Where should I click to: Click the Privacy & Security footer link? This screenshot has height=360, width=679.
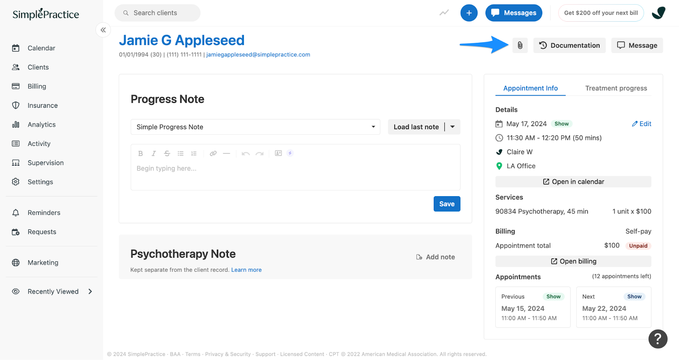click(228, 354)
